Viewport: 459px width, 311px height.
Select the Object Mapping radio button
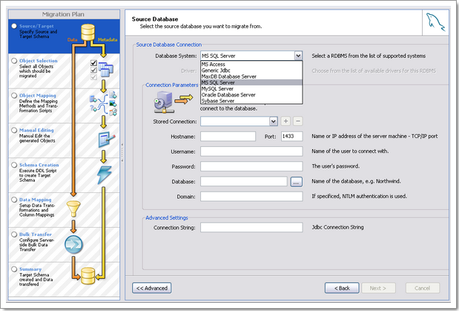14,95
